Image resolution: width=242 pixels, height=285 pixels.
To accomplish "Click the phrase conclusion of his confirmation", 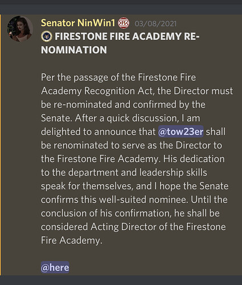I will tap(105, 213).
